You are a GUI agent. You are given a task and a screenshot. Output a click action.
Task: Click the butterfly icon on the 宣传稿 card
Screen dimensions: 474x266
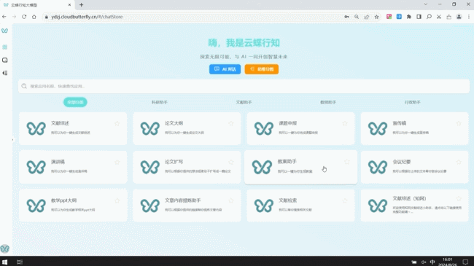pyautogui.click(x=378, y=128)
